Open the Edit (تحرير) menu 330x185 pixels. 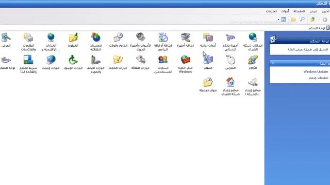tap(326, 11)
